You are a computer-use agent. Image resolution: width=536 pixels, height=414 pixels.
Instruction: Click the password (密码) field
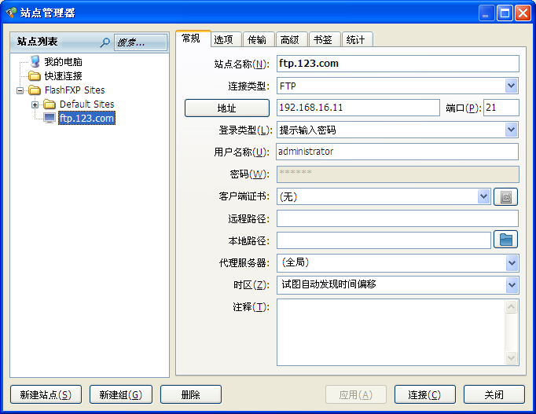click(x=398, y=174)
